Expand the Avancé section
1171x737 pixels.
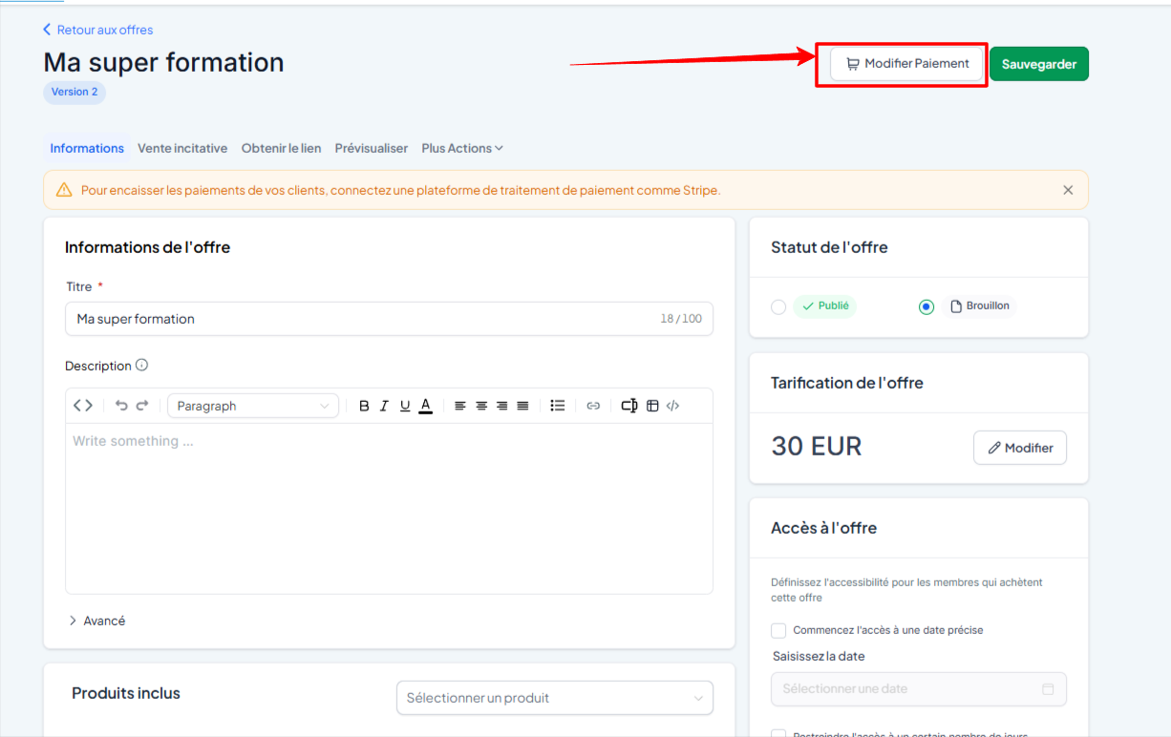click(96, 621)
